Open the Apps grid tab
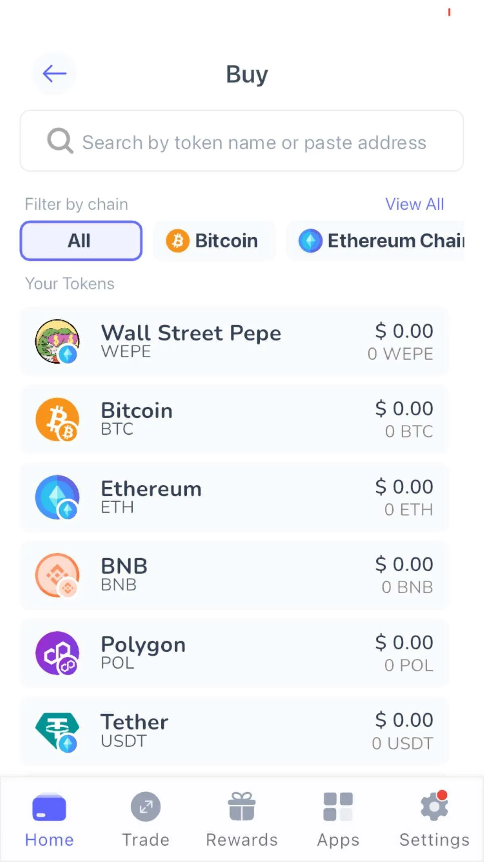 click(x=338, y=820)
